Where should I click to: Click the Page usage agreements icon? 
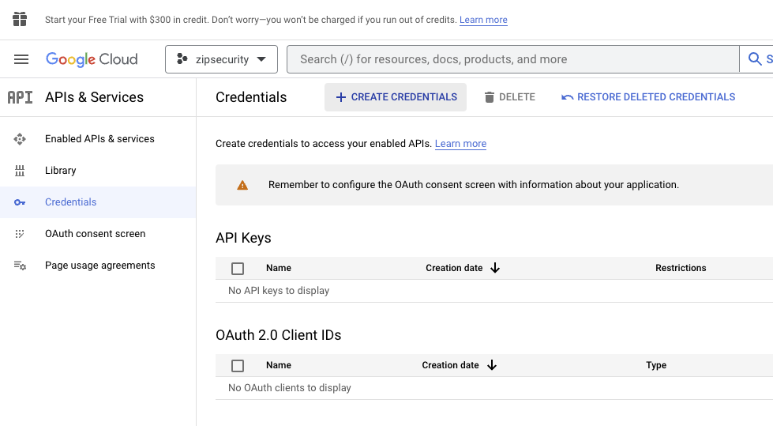click(x=20, y=266)
